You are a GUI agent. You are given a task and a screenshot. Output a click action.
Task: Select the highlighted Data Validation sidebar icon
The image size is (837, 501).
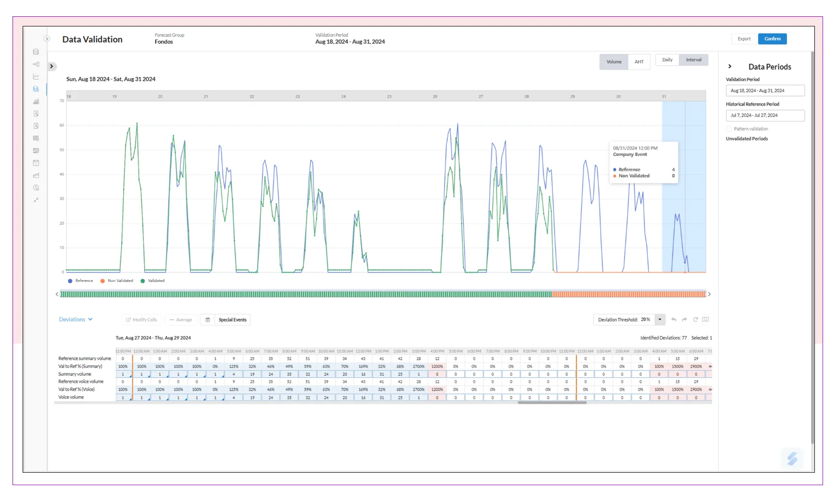[x=36, y=89]
